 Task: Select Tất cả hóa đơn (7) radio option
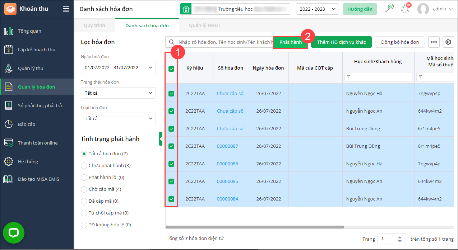(x=84, y=154)
